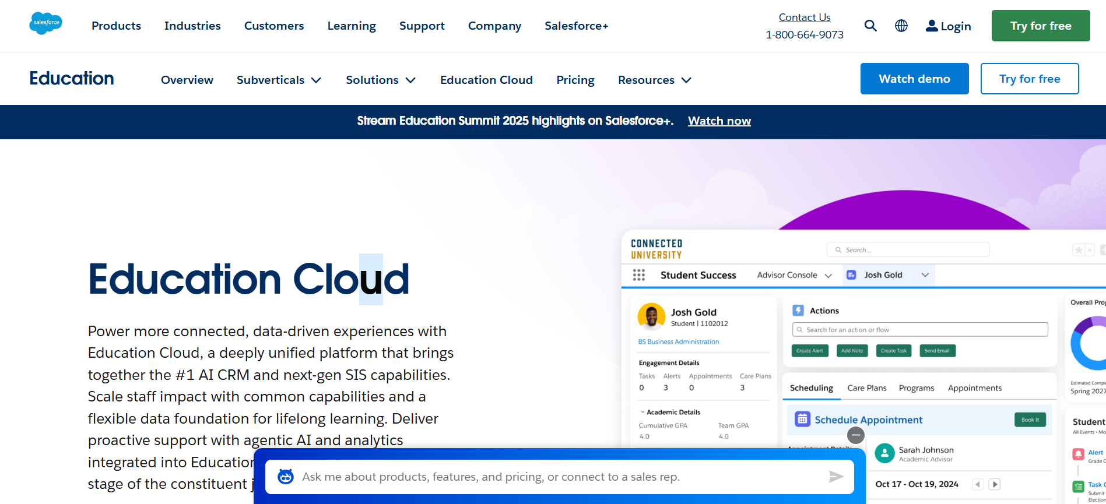
Task: Open the Support menu
Action: 422,26
